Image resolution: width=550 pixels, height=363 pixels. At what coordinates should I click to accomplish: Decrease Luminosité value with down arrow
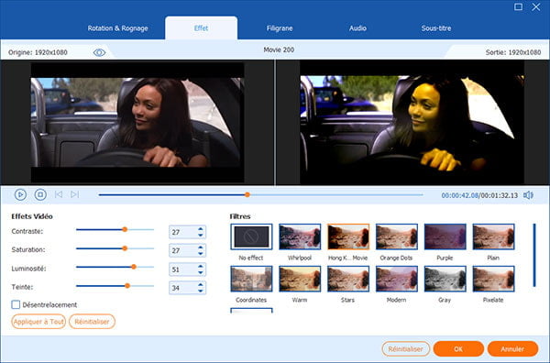point(200,272)
